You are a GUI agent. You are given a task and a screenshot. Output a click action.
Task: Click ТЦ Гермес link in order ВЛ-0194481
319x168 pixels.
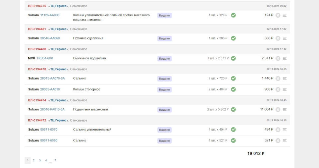(x=58, y=29)
